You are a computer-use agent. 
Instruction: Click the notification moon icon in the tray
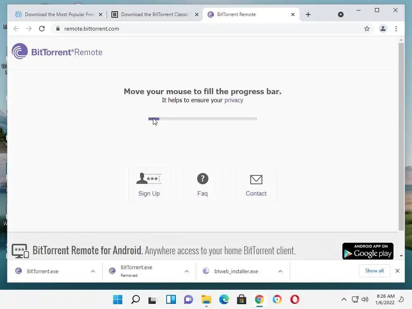[401, 299]
